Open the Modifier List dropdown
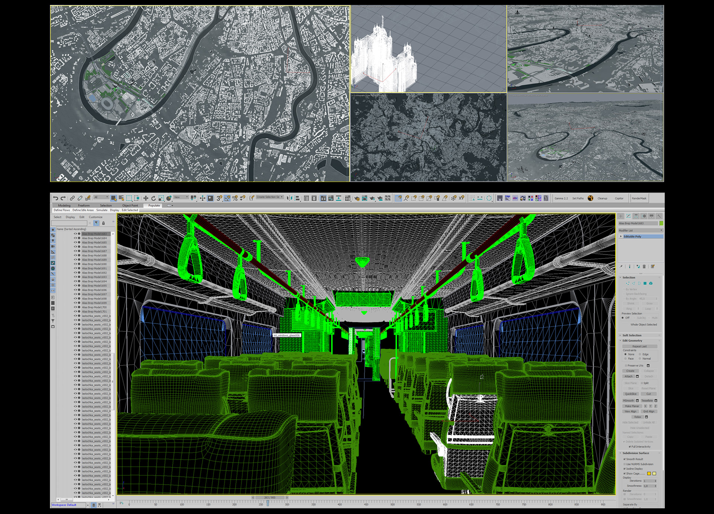714x514 pixels. click(x=640, y=230)
